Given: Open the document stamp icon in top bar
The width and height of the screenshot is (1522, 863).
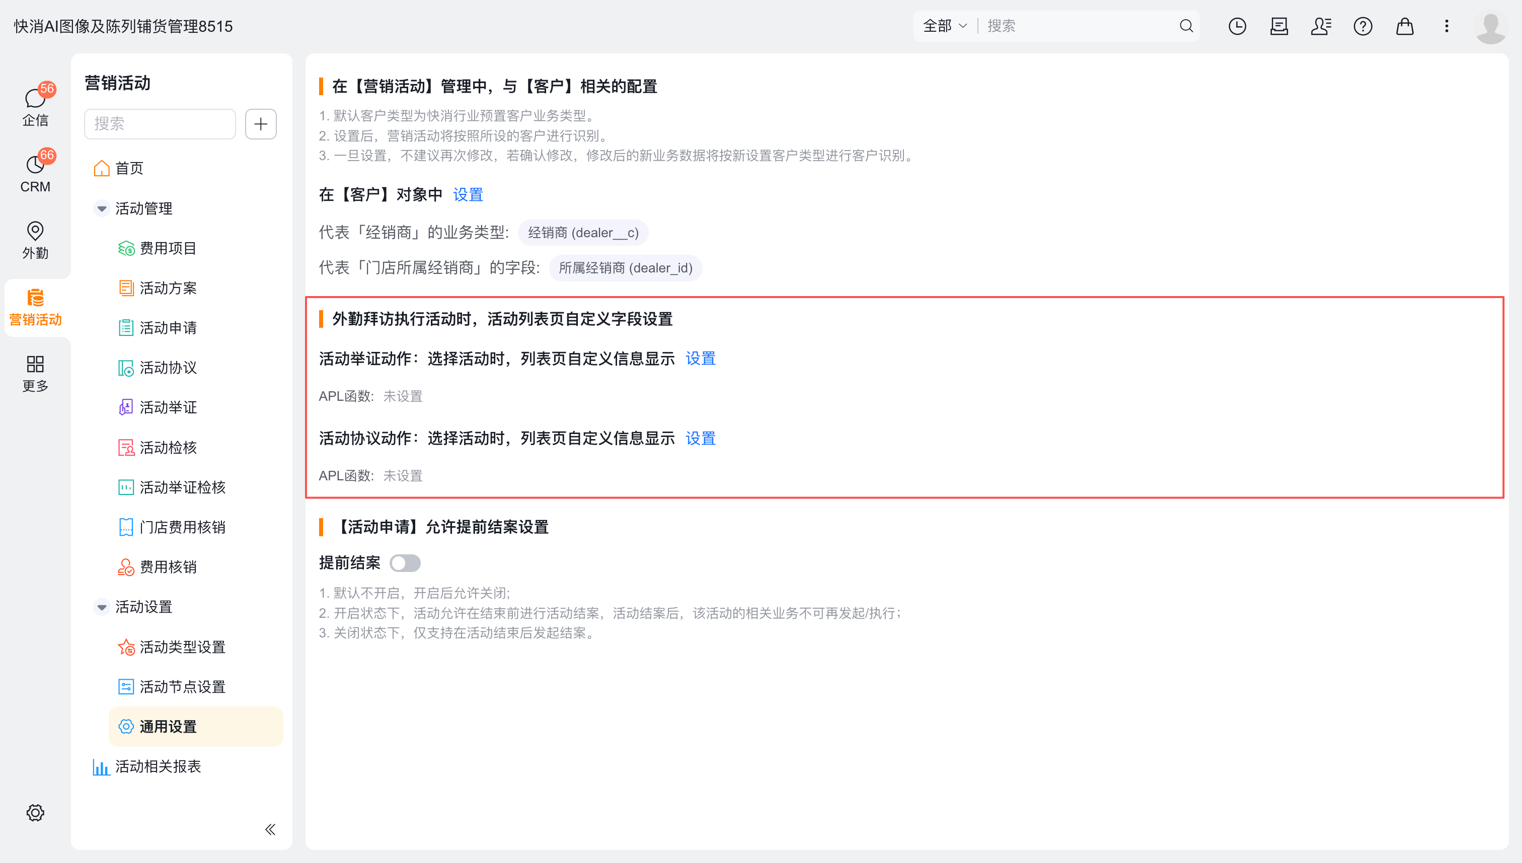Looking at the screenshot, I should [x=1279, y=26].
